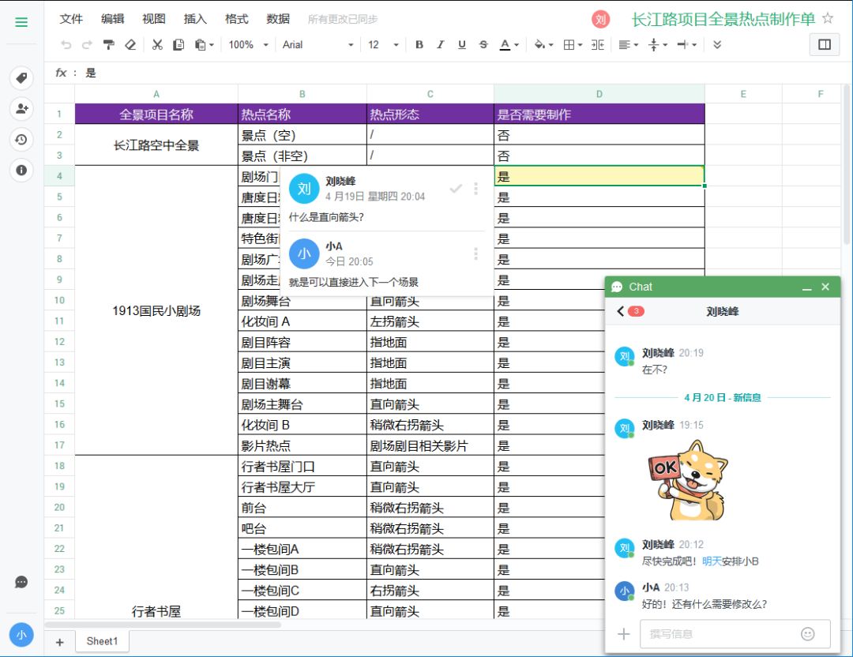Open version history in left sidebar
Image resolution: width=853 pixels, height=657 pixels.
[x=21, y=140]
